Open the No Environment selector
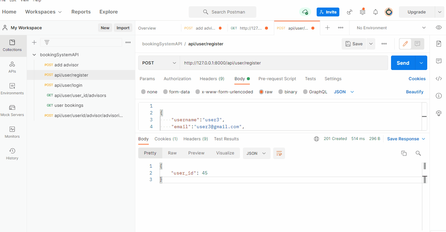The width and height of the screenshot is (446, 232). (x=391, y=28)
